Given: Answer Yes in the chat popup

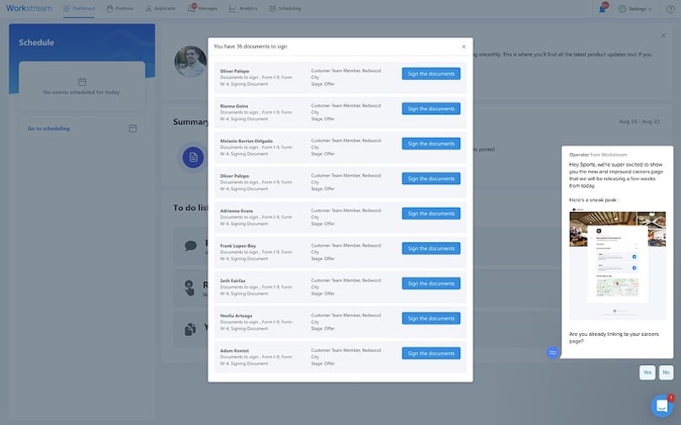Looking at the screenshot, I should pyautogui.click(x=646, y=372).
